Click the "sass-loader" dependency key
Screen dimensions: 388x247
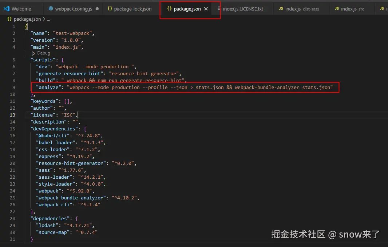54,177
